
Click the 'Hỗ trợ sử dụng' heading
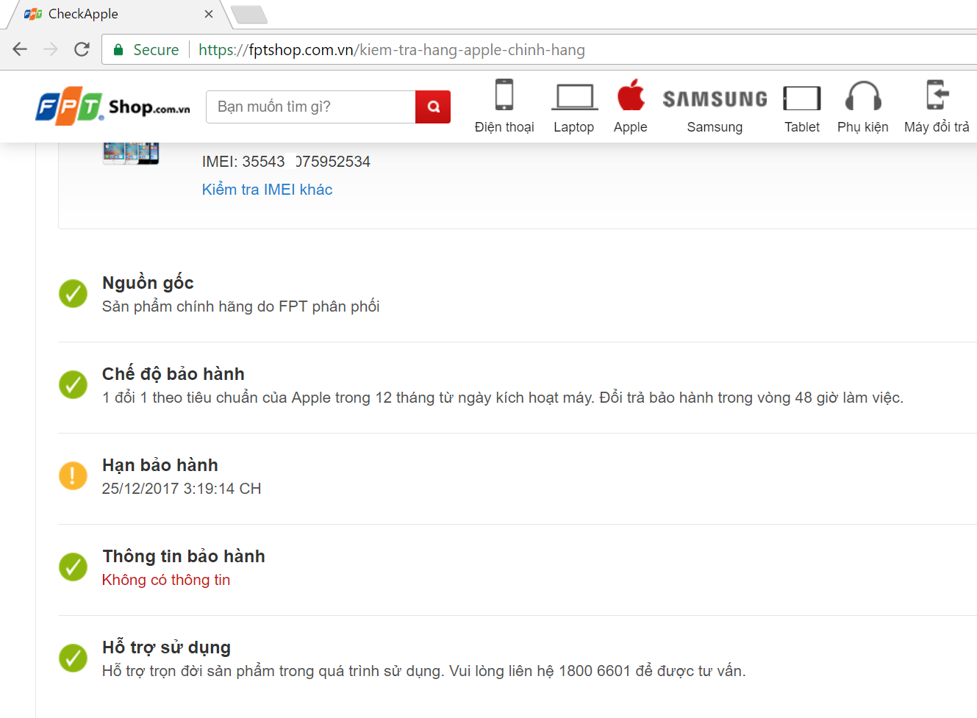[166, 647]
